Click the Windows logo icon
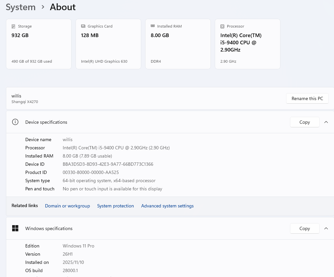This screenshot has height=277, width=334. coord(15,228)
